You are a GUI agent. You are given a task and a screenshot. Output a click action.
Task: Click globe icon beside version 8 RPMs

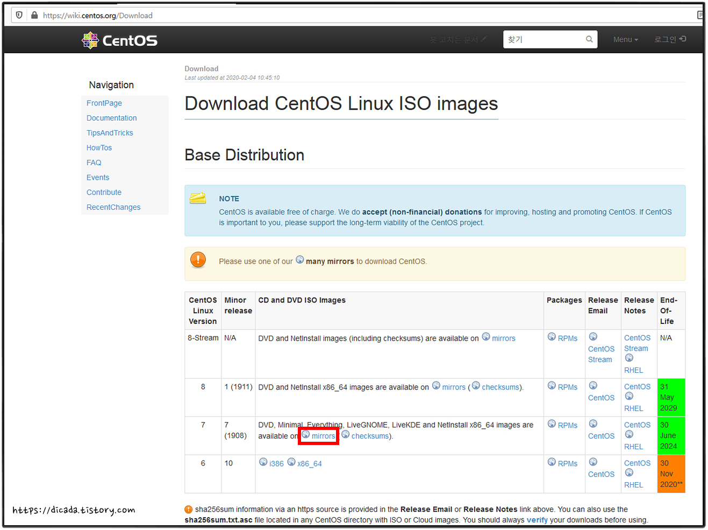pyautogui.click(x=552, y=385)
